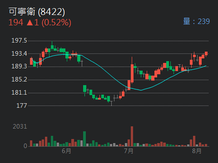Click the 2031 volume axis label
The width and height of the screenshot is (218, 163).
[x=20, y=126]
